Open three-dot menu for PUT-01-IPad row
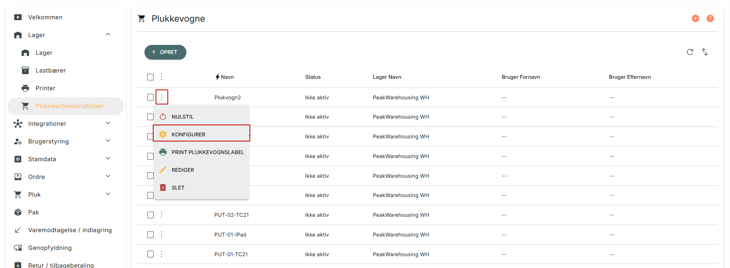This screenshot has width=730, height=268. (161, 234)
